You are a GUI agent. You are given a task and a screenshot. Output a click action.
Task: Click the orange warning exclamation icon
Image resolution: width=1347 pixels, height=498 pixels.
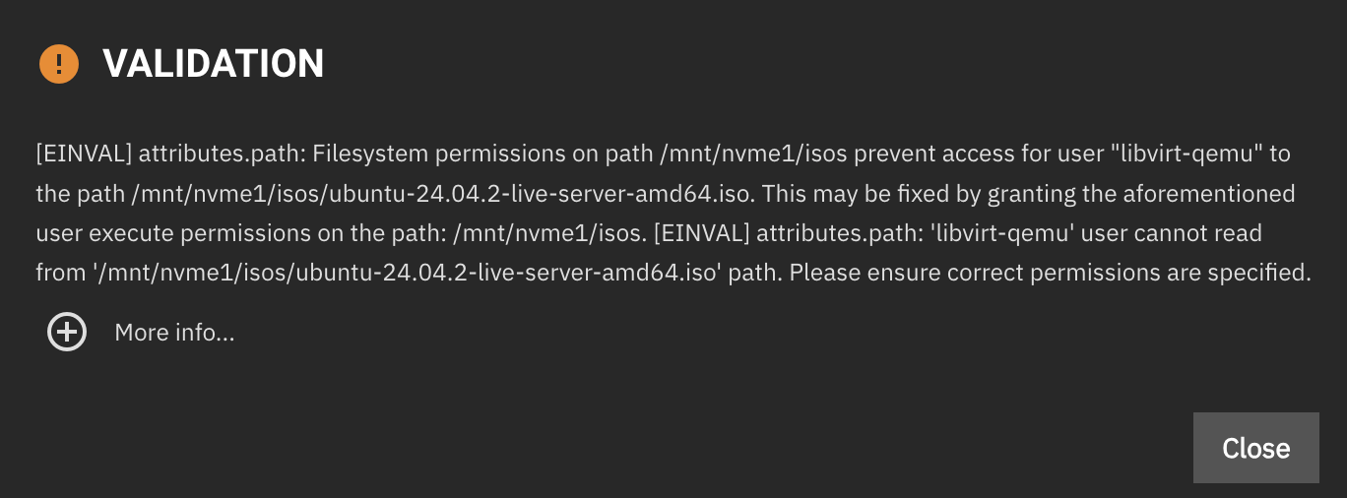[x=59, y=64]
